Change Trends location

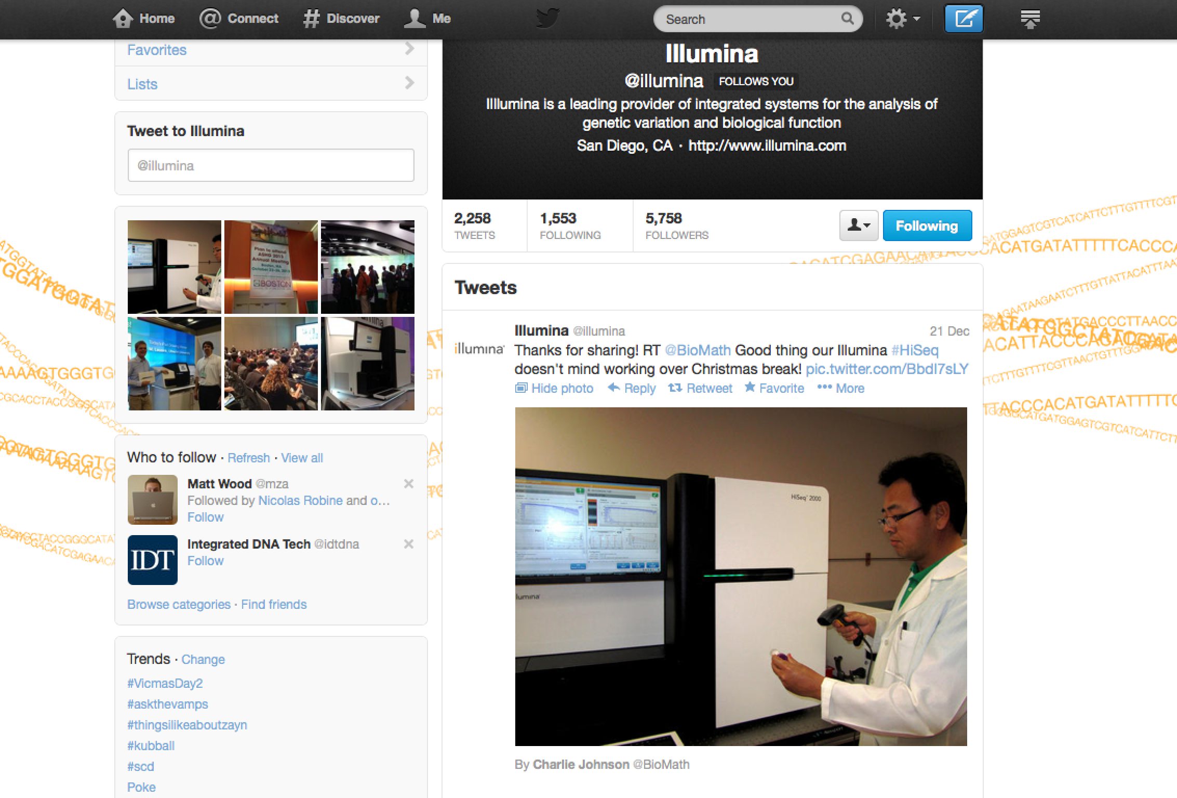click(x=203, y=659)
